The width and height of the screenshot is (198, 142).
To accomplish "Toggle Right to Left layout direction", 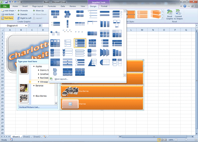I will (24, 18).
